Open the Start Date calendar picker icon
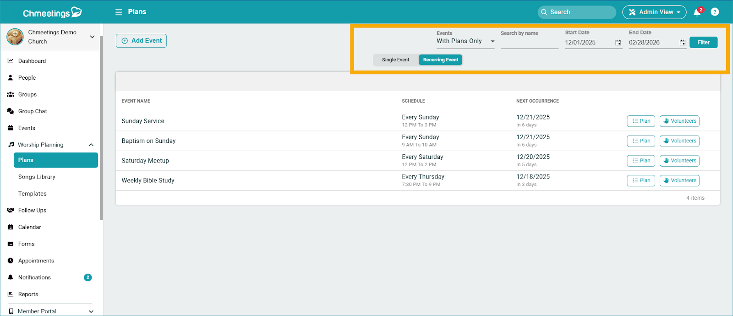 (x=618, y=43)
